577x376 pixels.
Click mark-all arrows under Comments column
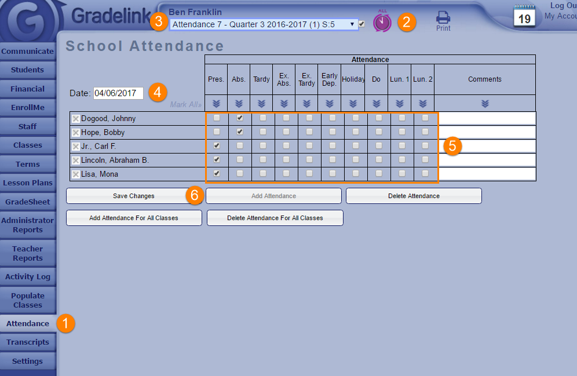(485, 104)
